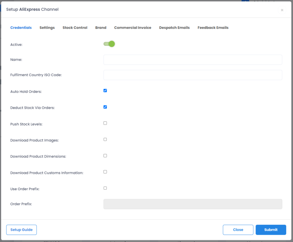Focus the Name input field
293x242 pixels.
(193, 60)
